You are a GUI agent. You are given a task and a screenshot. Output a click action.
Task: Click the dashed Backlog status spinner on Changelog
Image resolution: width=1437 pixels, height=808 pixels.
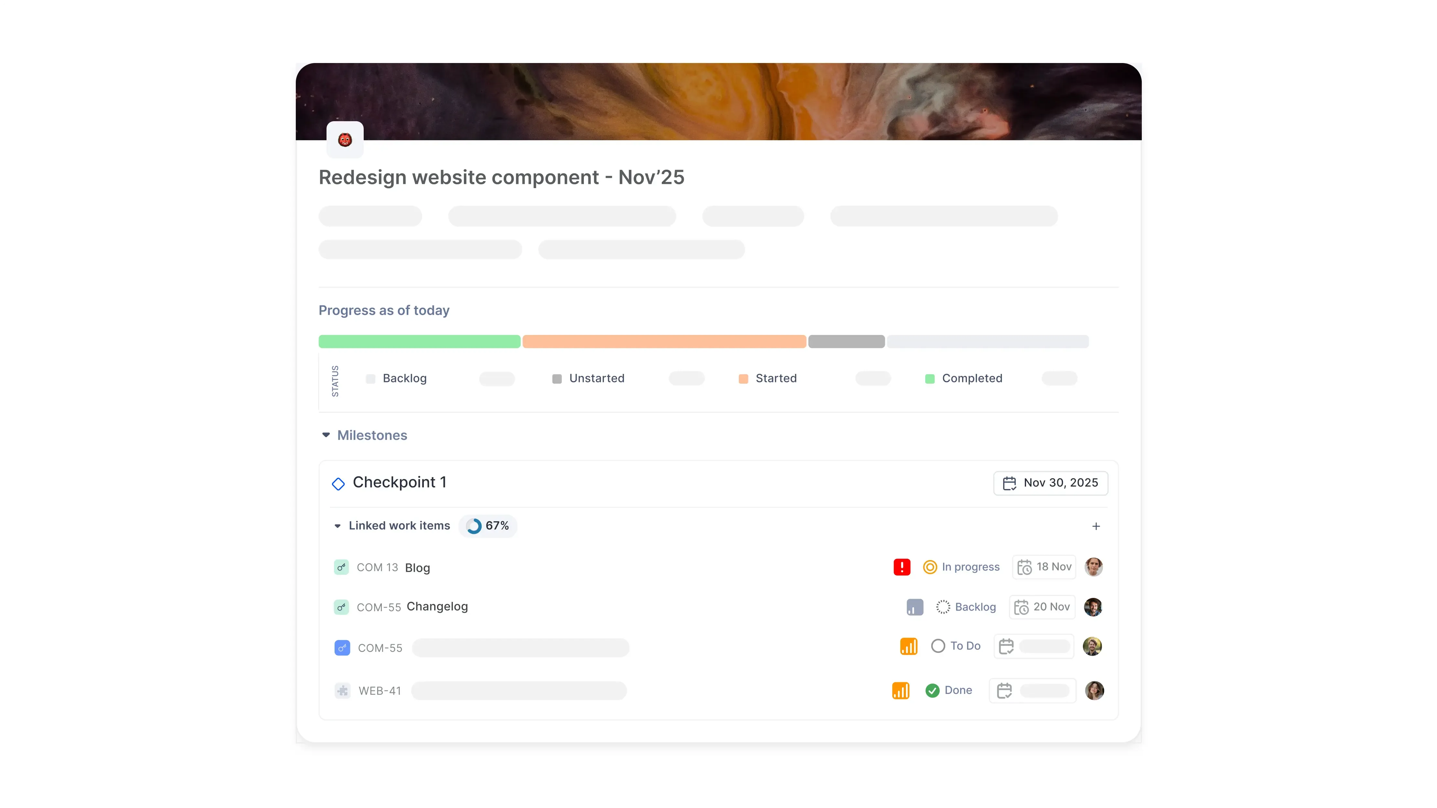click(943, 607)
